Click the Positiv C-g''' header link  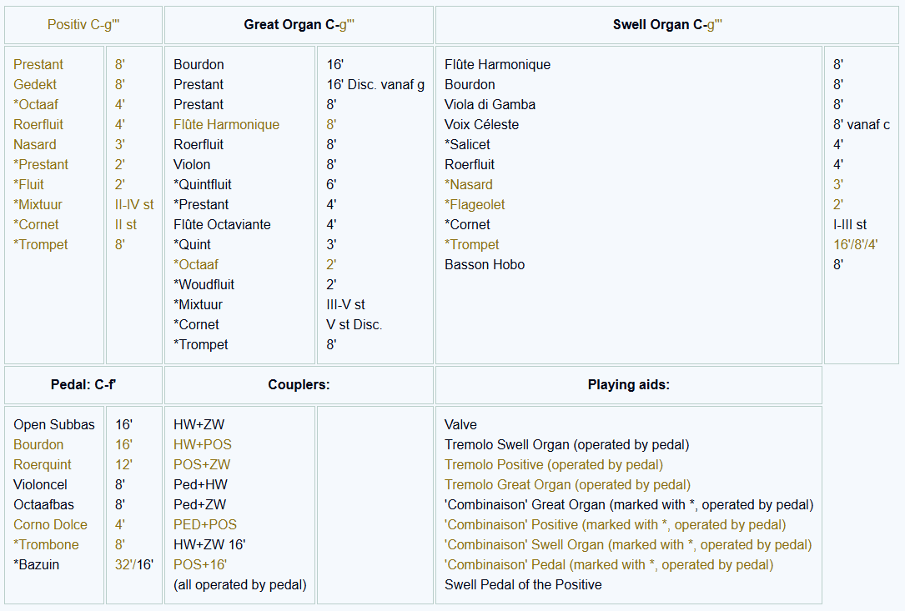(83, 25)
